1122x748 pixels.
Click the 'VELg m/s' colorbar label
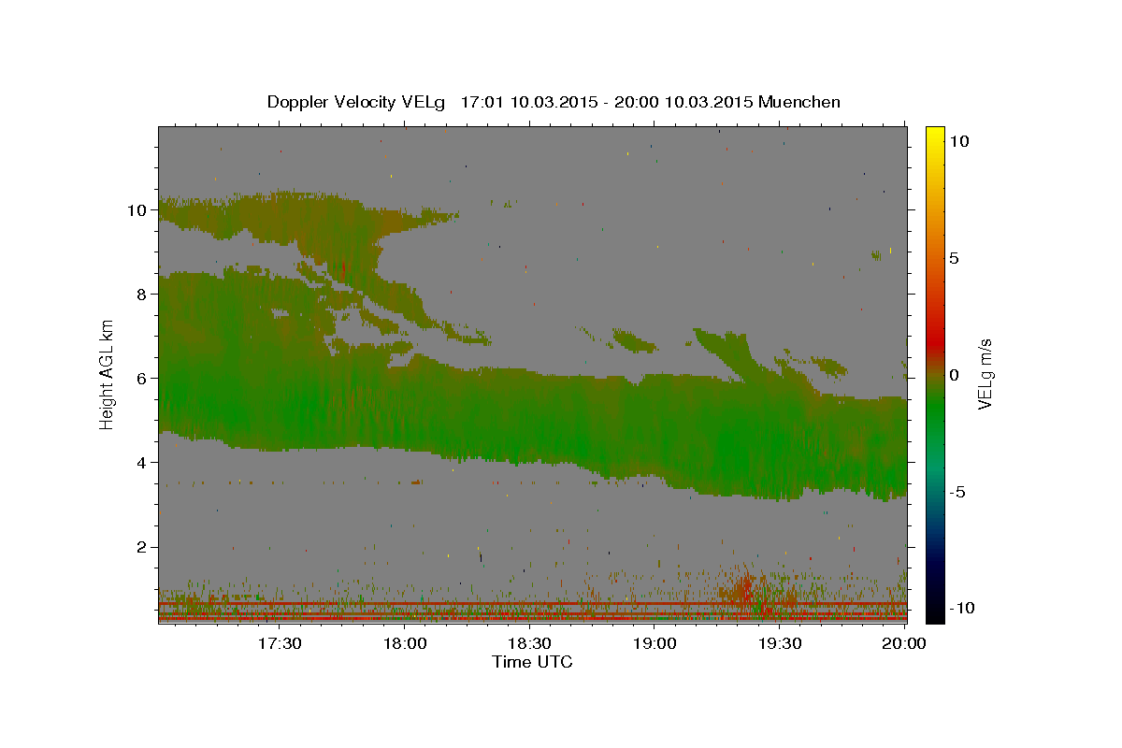tap(985, 373)
